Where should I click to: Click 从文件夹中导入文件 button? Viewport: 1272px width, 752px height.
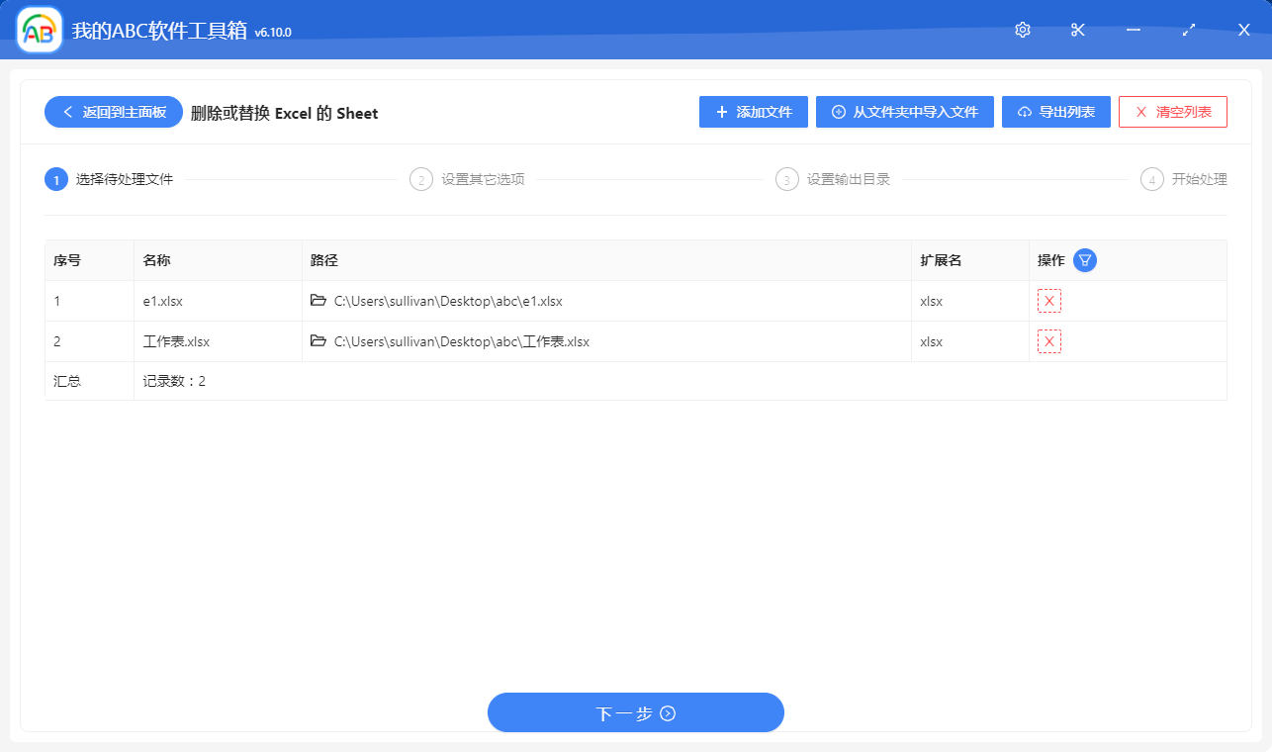pyautogui.click(x=905, y=112)
